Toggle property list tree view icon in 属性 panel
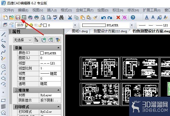The width and height of the screenshot is (170, 116). pyautogui.click(x=37, y=40)
